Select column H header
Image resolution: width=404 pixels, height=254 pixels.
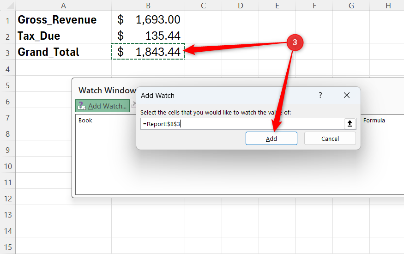pyautogui.click(x=388, y=6)
